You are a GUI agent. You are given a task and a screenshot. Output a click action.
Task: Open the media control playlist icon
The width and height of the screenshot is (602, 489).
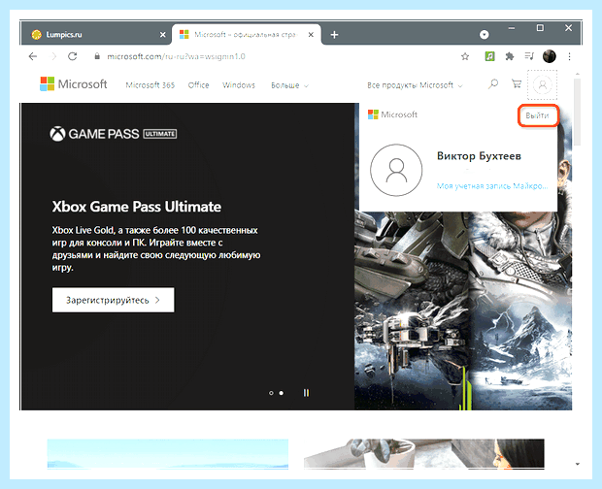(529, 56)
